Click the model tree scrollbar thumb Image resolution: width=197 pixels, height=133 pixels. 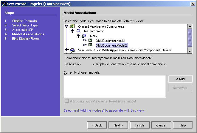coord(190,37)
